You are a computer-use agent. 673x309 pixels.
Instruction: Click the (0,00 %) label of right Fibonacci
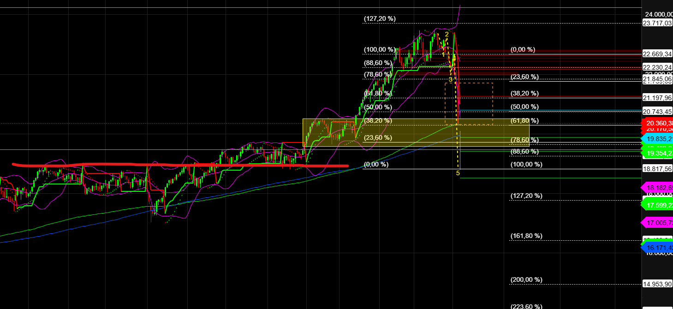pyautogui.click(x=523, y=49)
